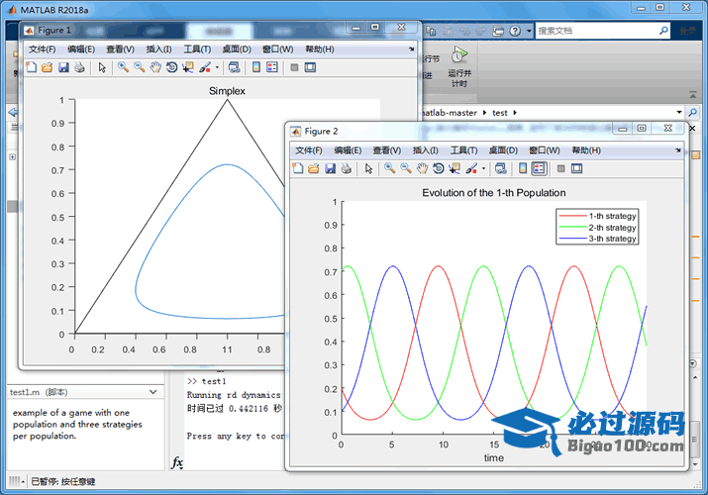Select the Pan hand tool in Figure 1

155,67
